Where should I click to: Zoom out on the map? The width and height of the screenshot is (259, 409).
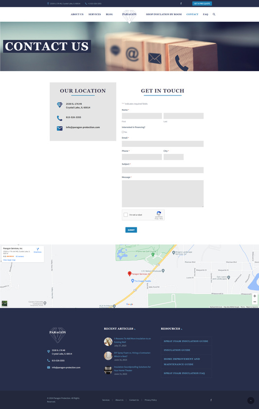(x=255, y=302)
